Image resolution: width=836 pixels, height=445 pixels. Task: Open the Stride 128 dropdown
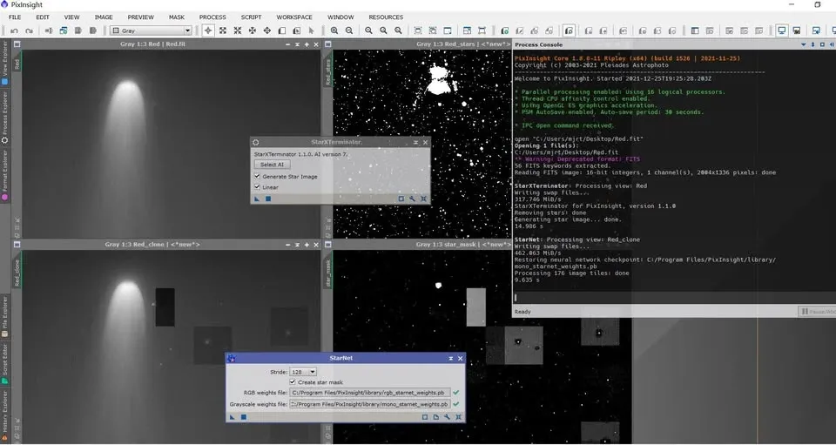click(x=303, y=372)
